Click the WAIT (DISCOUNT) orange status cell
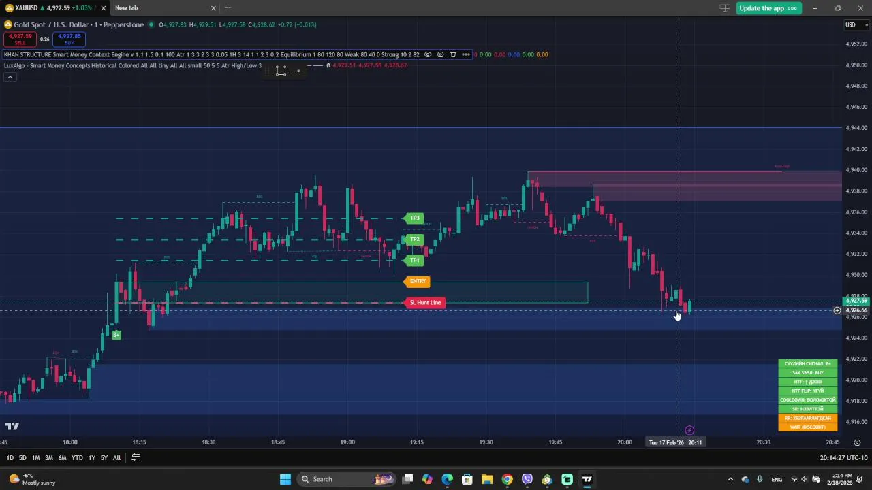The width and height of the screenshot is (872, 490). (808, 427)
